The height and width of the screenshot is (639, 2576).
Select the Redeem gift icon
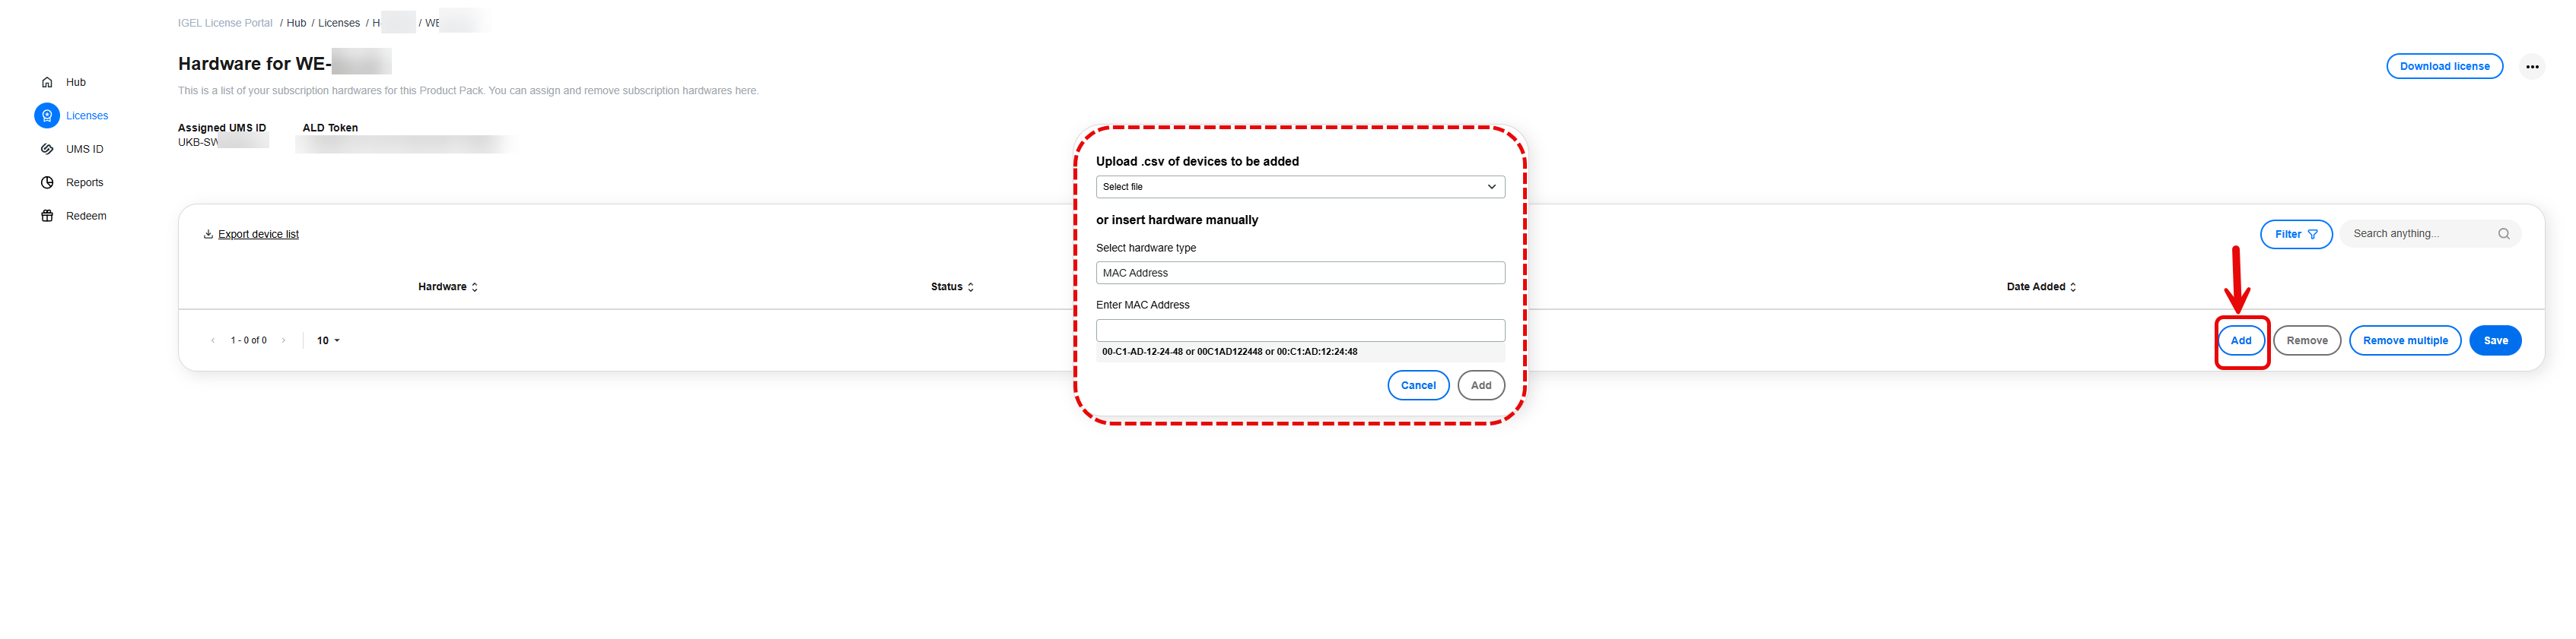click(x=46, y=215)
